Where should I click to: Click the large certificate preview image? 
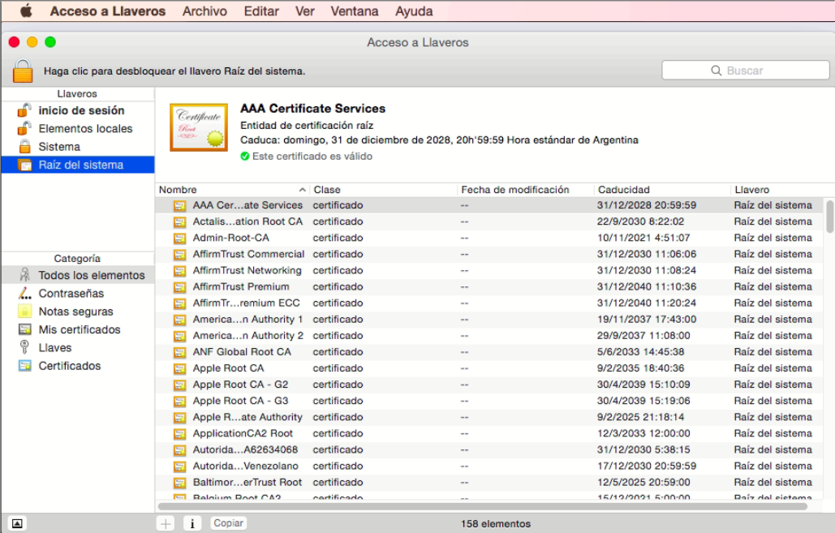(x=199, y=128)
